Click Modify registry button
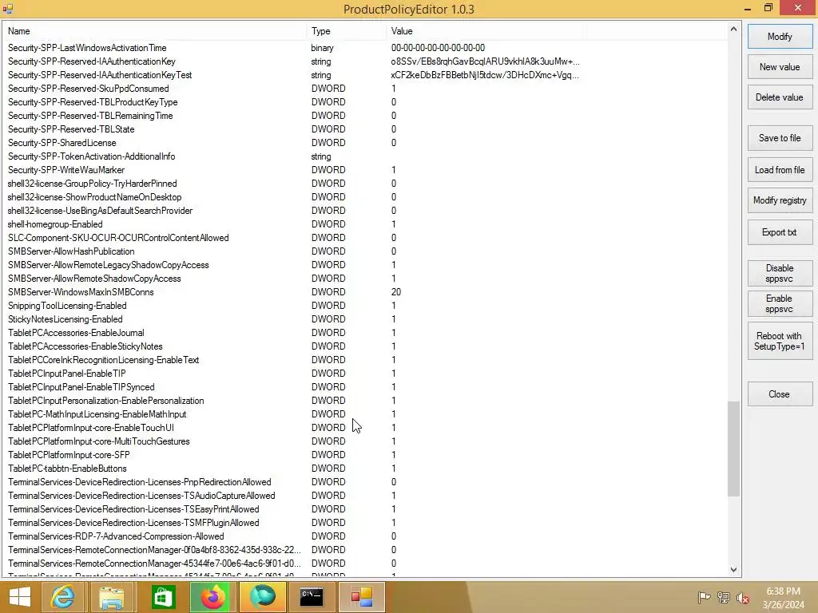818x613 pixels. [x=780, y=200]
